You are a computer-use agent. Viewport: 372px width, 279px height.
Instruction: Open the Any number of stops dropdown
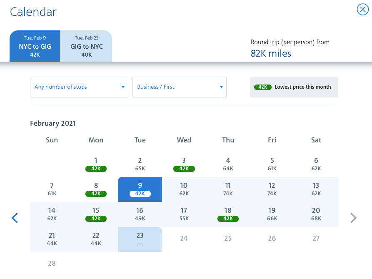[x=79, y=87]
